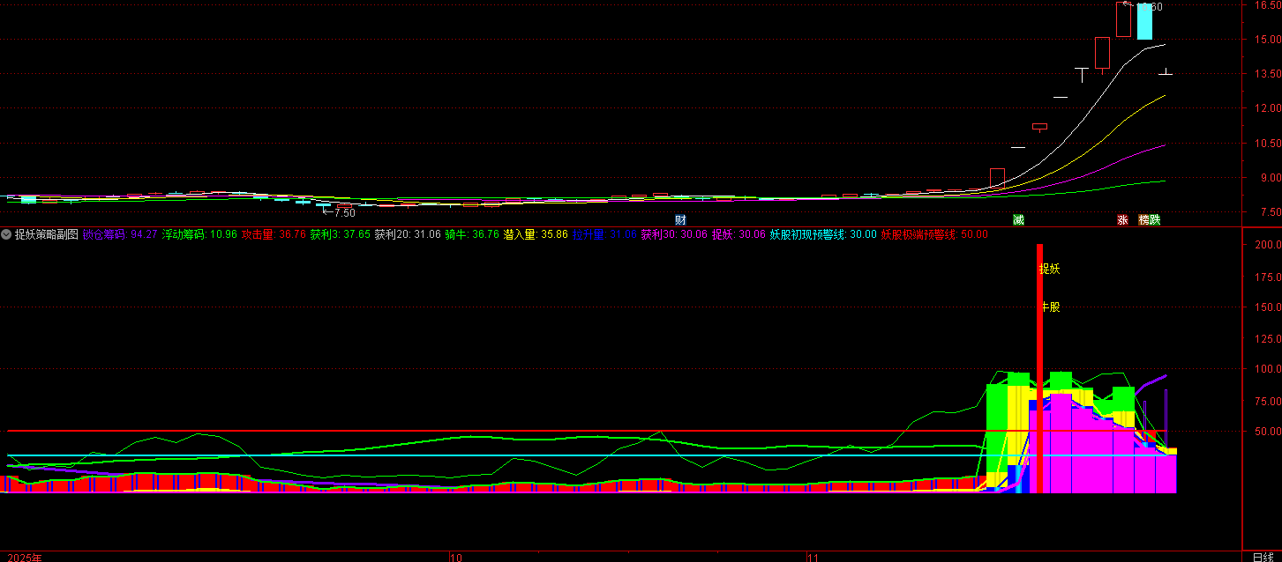Click the 牛股 signal label
Image resolution: width=1282 pixels, height=562 pixels.
[1049, 307]
